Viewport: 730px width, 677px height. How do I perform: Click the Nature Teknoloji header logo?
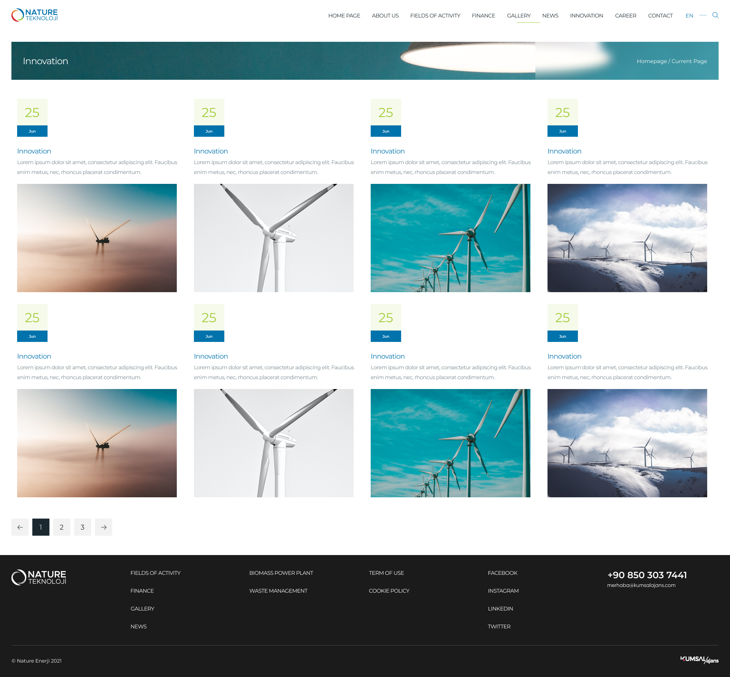pyautogui.click(x=35, y=15)
